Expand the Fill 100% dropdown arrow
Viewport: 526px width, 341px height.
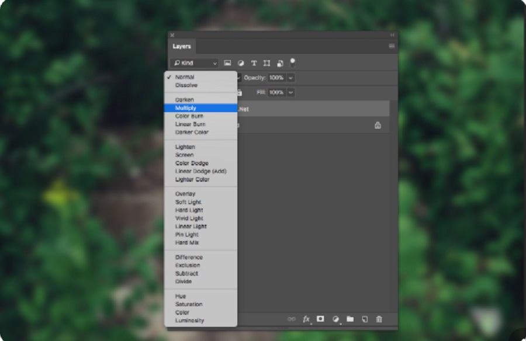(x=290, y=92)
